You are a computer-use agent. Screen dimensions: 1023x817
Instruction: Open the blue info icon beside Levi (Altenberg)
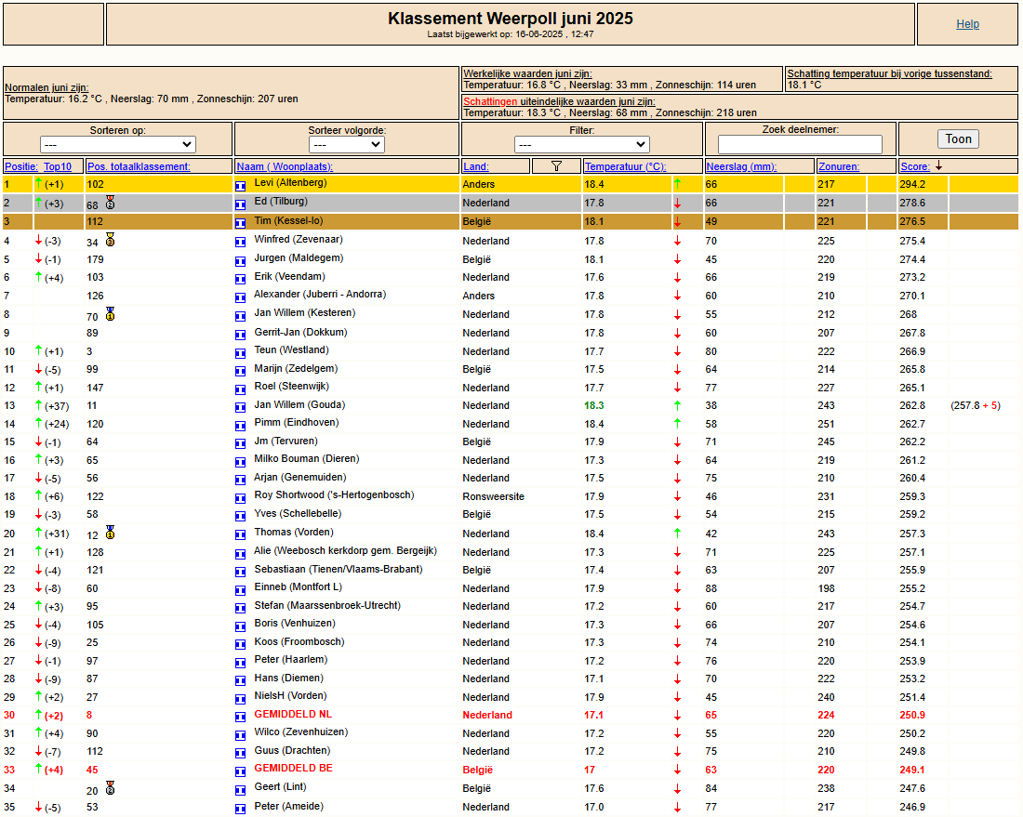[240, 186]
